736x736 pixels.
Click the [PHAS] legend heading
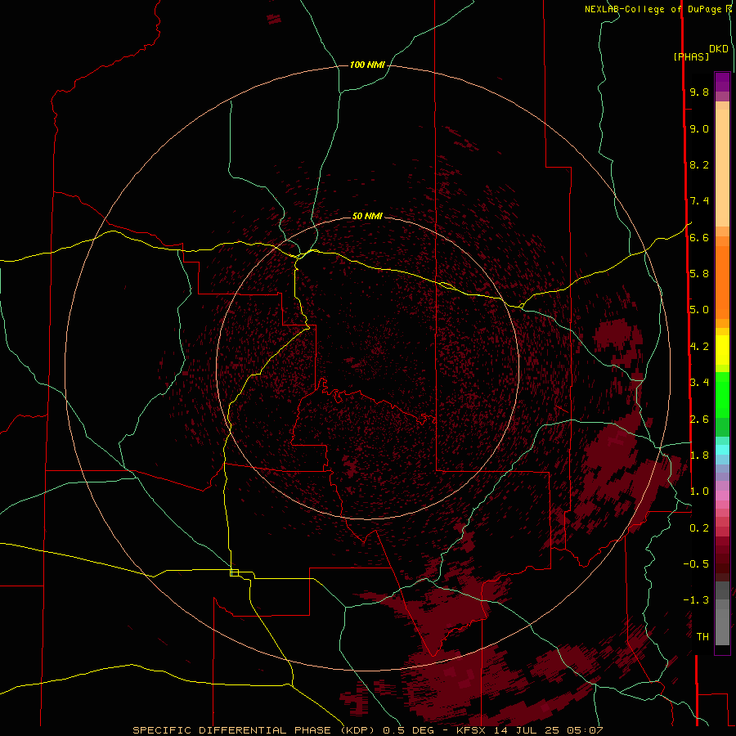click(691, 56)
